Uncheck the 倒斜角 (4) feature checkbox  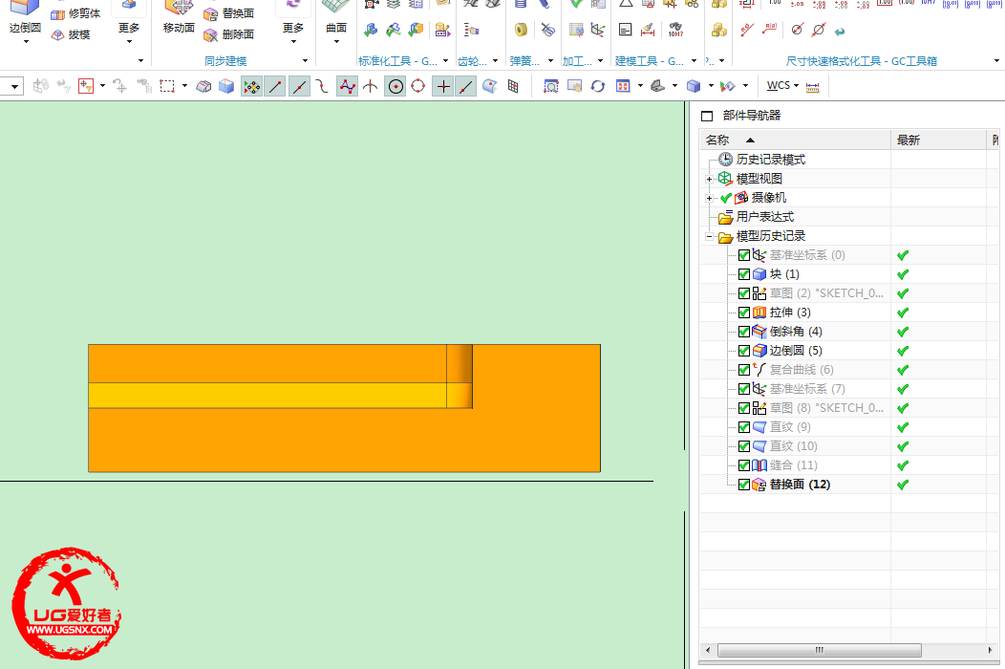[x=744, y=332]
